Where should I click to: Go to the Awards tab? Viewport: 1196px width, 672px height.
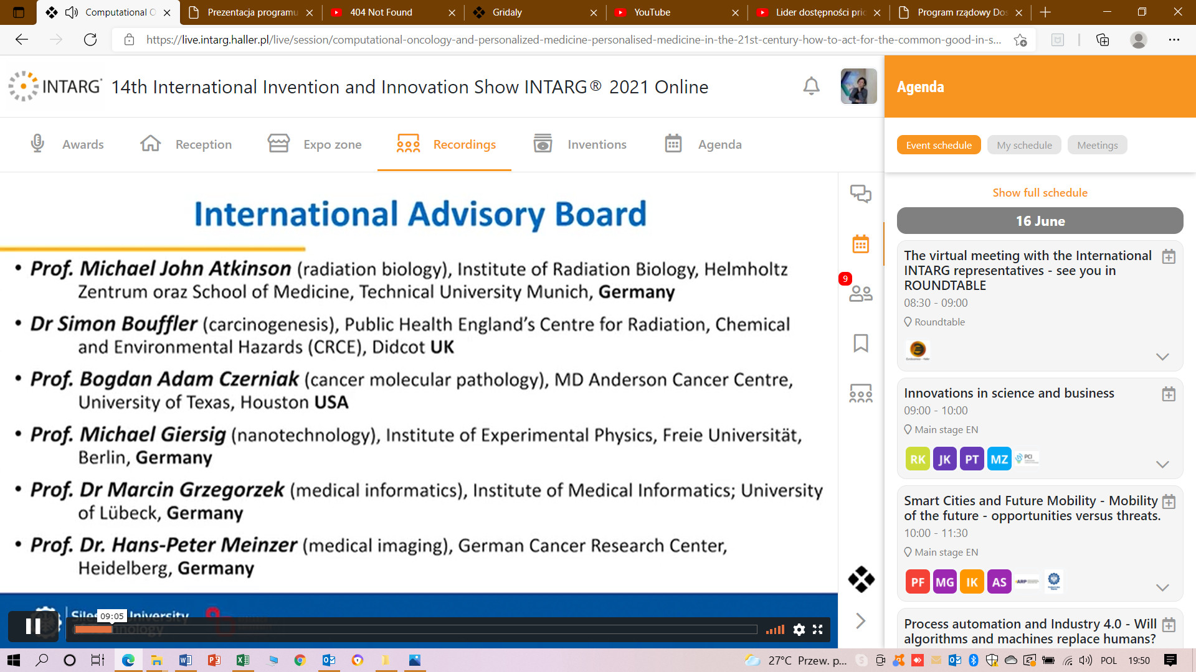pyautogui.click(x=67, y=144)
